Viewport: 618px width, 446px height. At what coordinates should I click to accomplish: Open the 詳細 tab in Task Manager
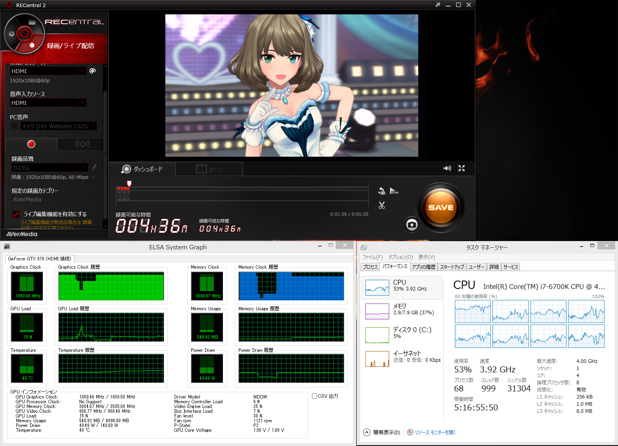pyautogui.click(x=494, y=267)
